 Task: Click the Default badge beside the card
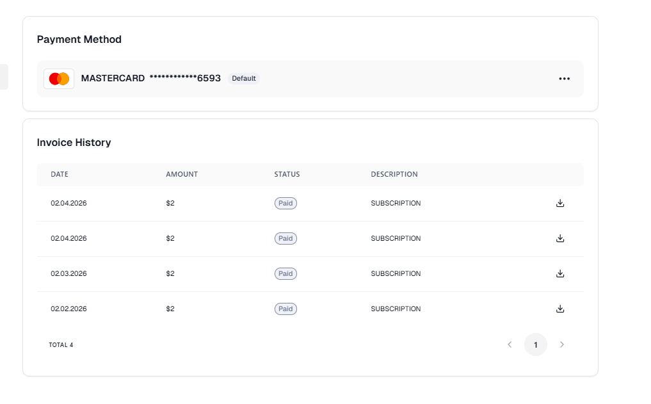[x=244, y=79]
